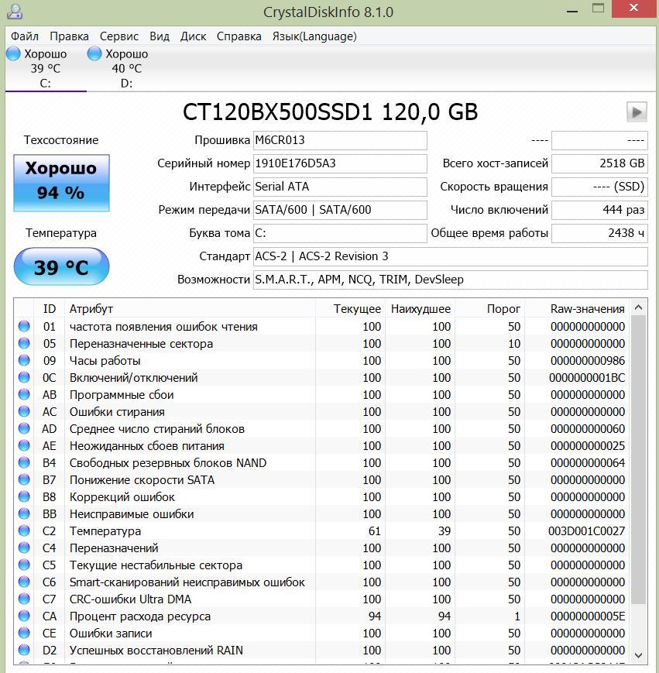Click status icon for attribute 05 reallocated sectors

click(x=24, y=344)
